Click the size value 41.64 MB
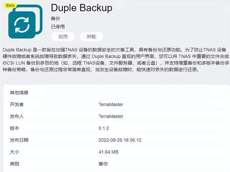 [109, 152]
